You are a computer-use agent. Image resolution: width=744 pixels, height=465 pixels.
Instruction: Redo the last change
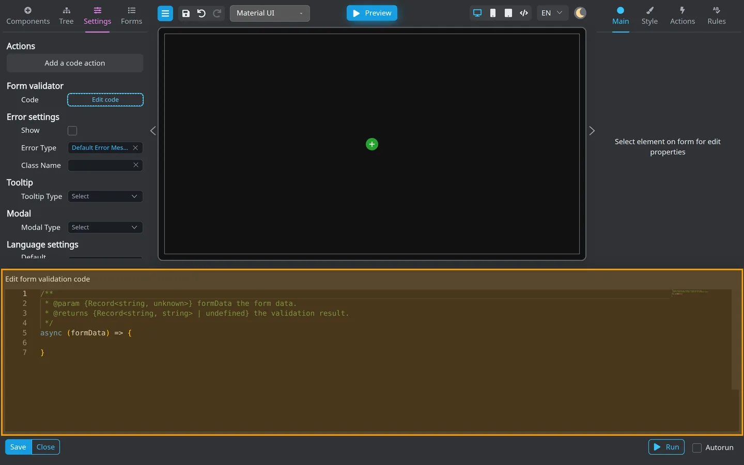(217, 13)
